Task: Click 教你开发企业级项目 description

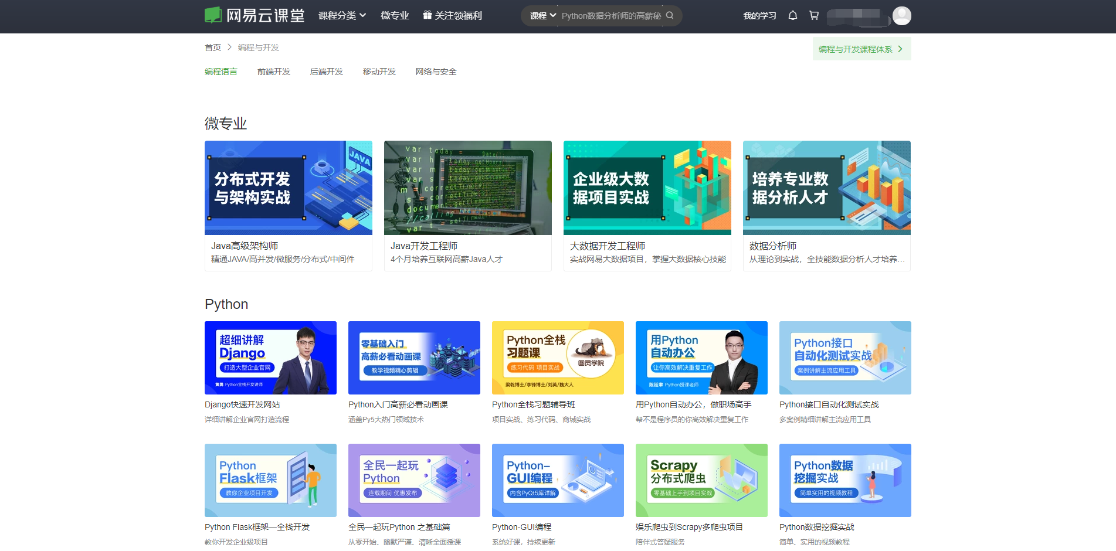Action: [236, 542]
